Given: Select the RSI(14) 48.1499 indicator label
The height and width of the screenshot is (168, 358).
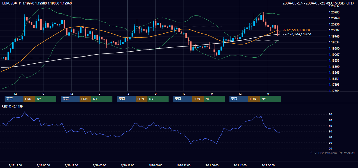Looking at the screenshot, I should [x=12, y=106].
